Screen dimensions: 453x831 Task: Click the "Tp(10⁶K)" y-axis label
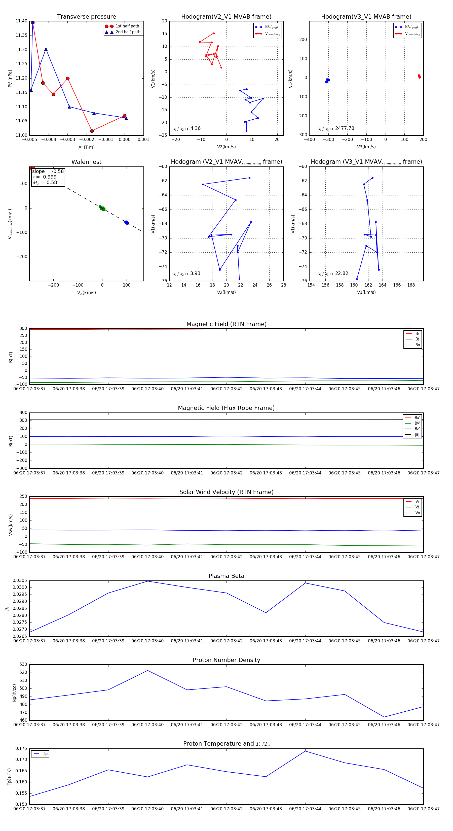9,777
